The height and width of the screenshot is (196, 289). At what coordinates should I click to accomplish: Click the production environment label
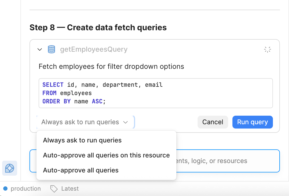[25, 189]
